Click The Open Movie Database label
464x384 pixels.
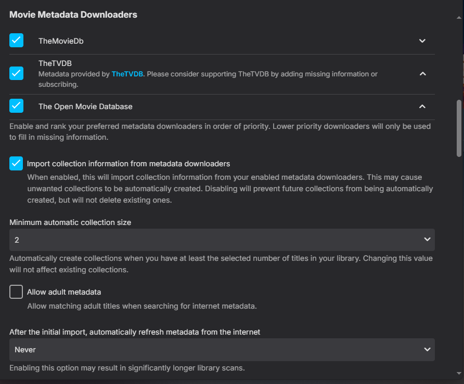tap(85, 107)
